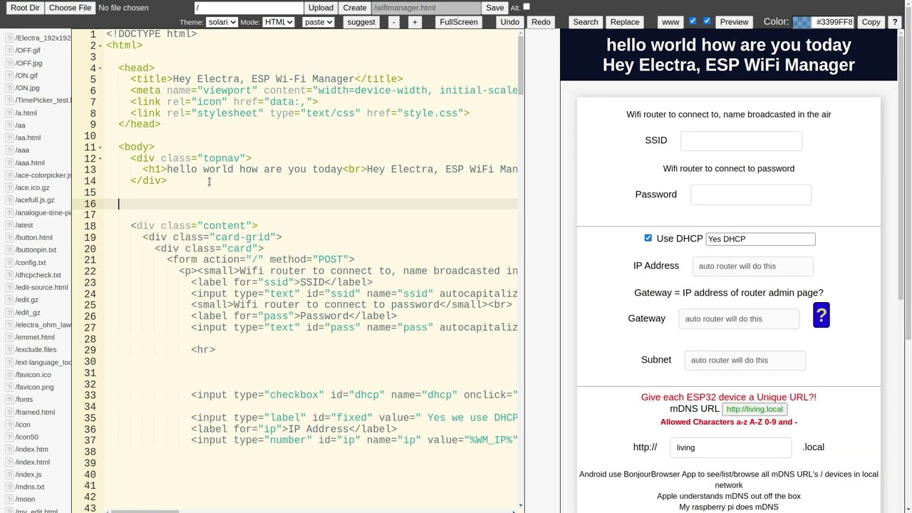Copy the color value with Copy button

point(871,22)
